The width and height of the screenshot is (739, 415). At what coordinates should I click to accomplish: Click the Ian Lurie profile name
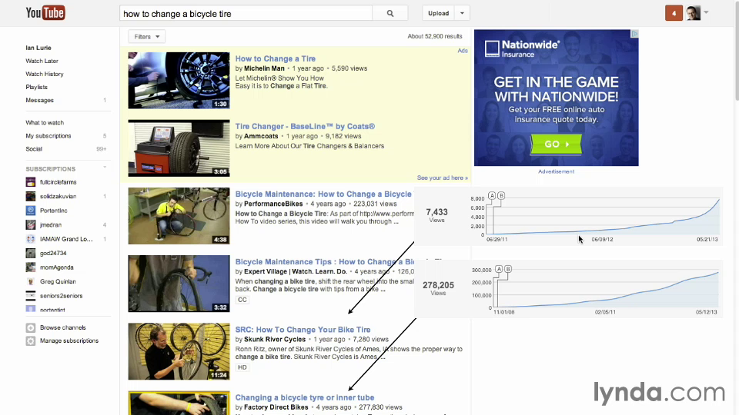click(38, 48)
